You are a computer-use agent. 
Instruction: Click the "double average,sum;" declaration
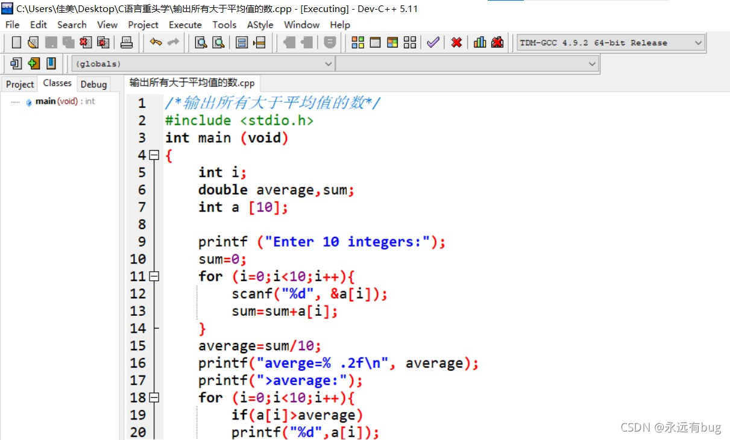point(276,190)
